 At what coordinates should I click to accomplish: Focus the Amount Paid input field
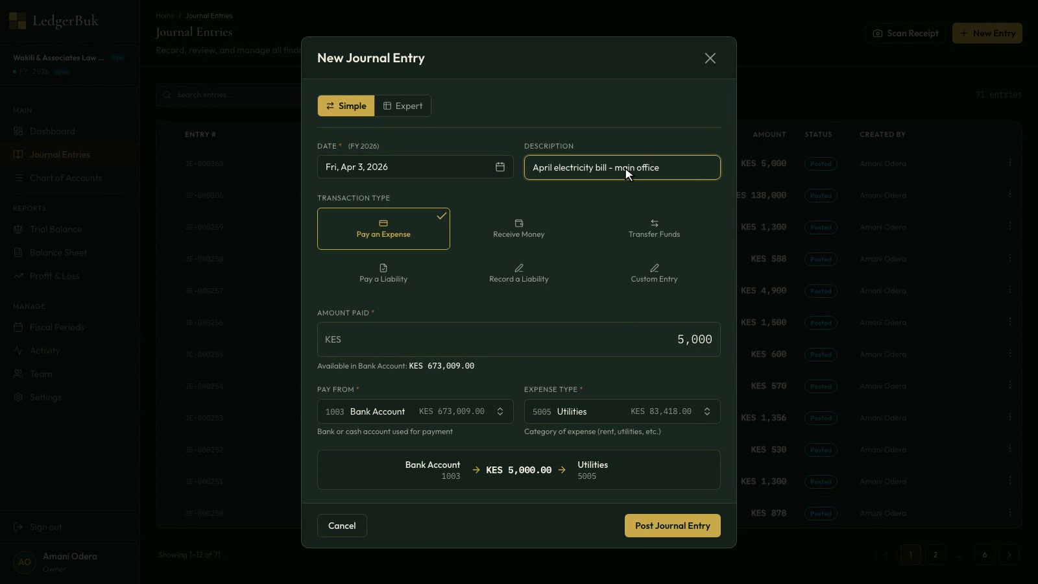pyautogui.click(x=518, y=339)
